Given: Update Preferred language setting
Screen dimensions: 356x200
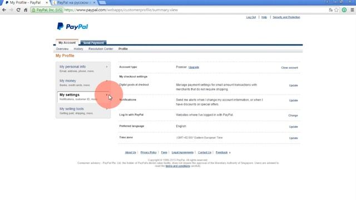Looking at the screenshot, I should click(x=293, y=127).
